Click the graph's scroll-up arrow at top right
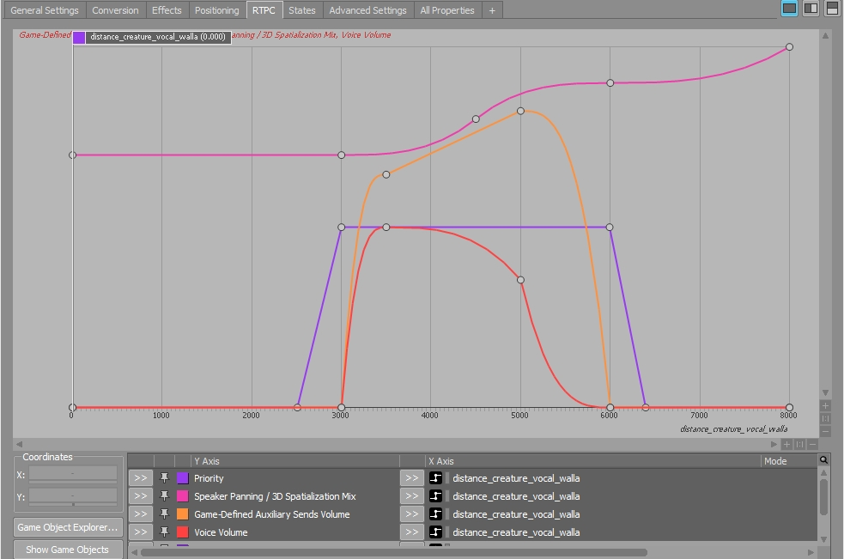Viewport: 844px width, 559px height. click(825, 35)
